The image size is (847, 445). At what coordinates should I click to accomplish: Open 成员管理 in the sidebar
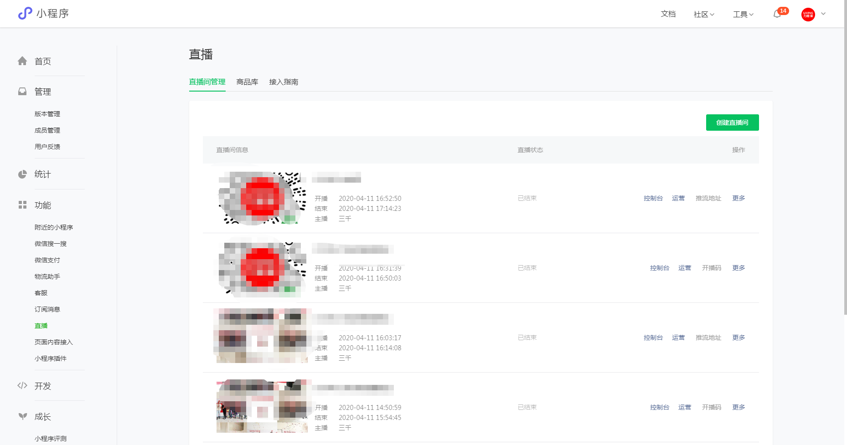click(47, 130)
